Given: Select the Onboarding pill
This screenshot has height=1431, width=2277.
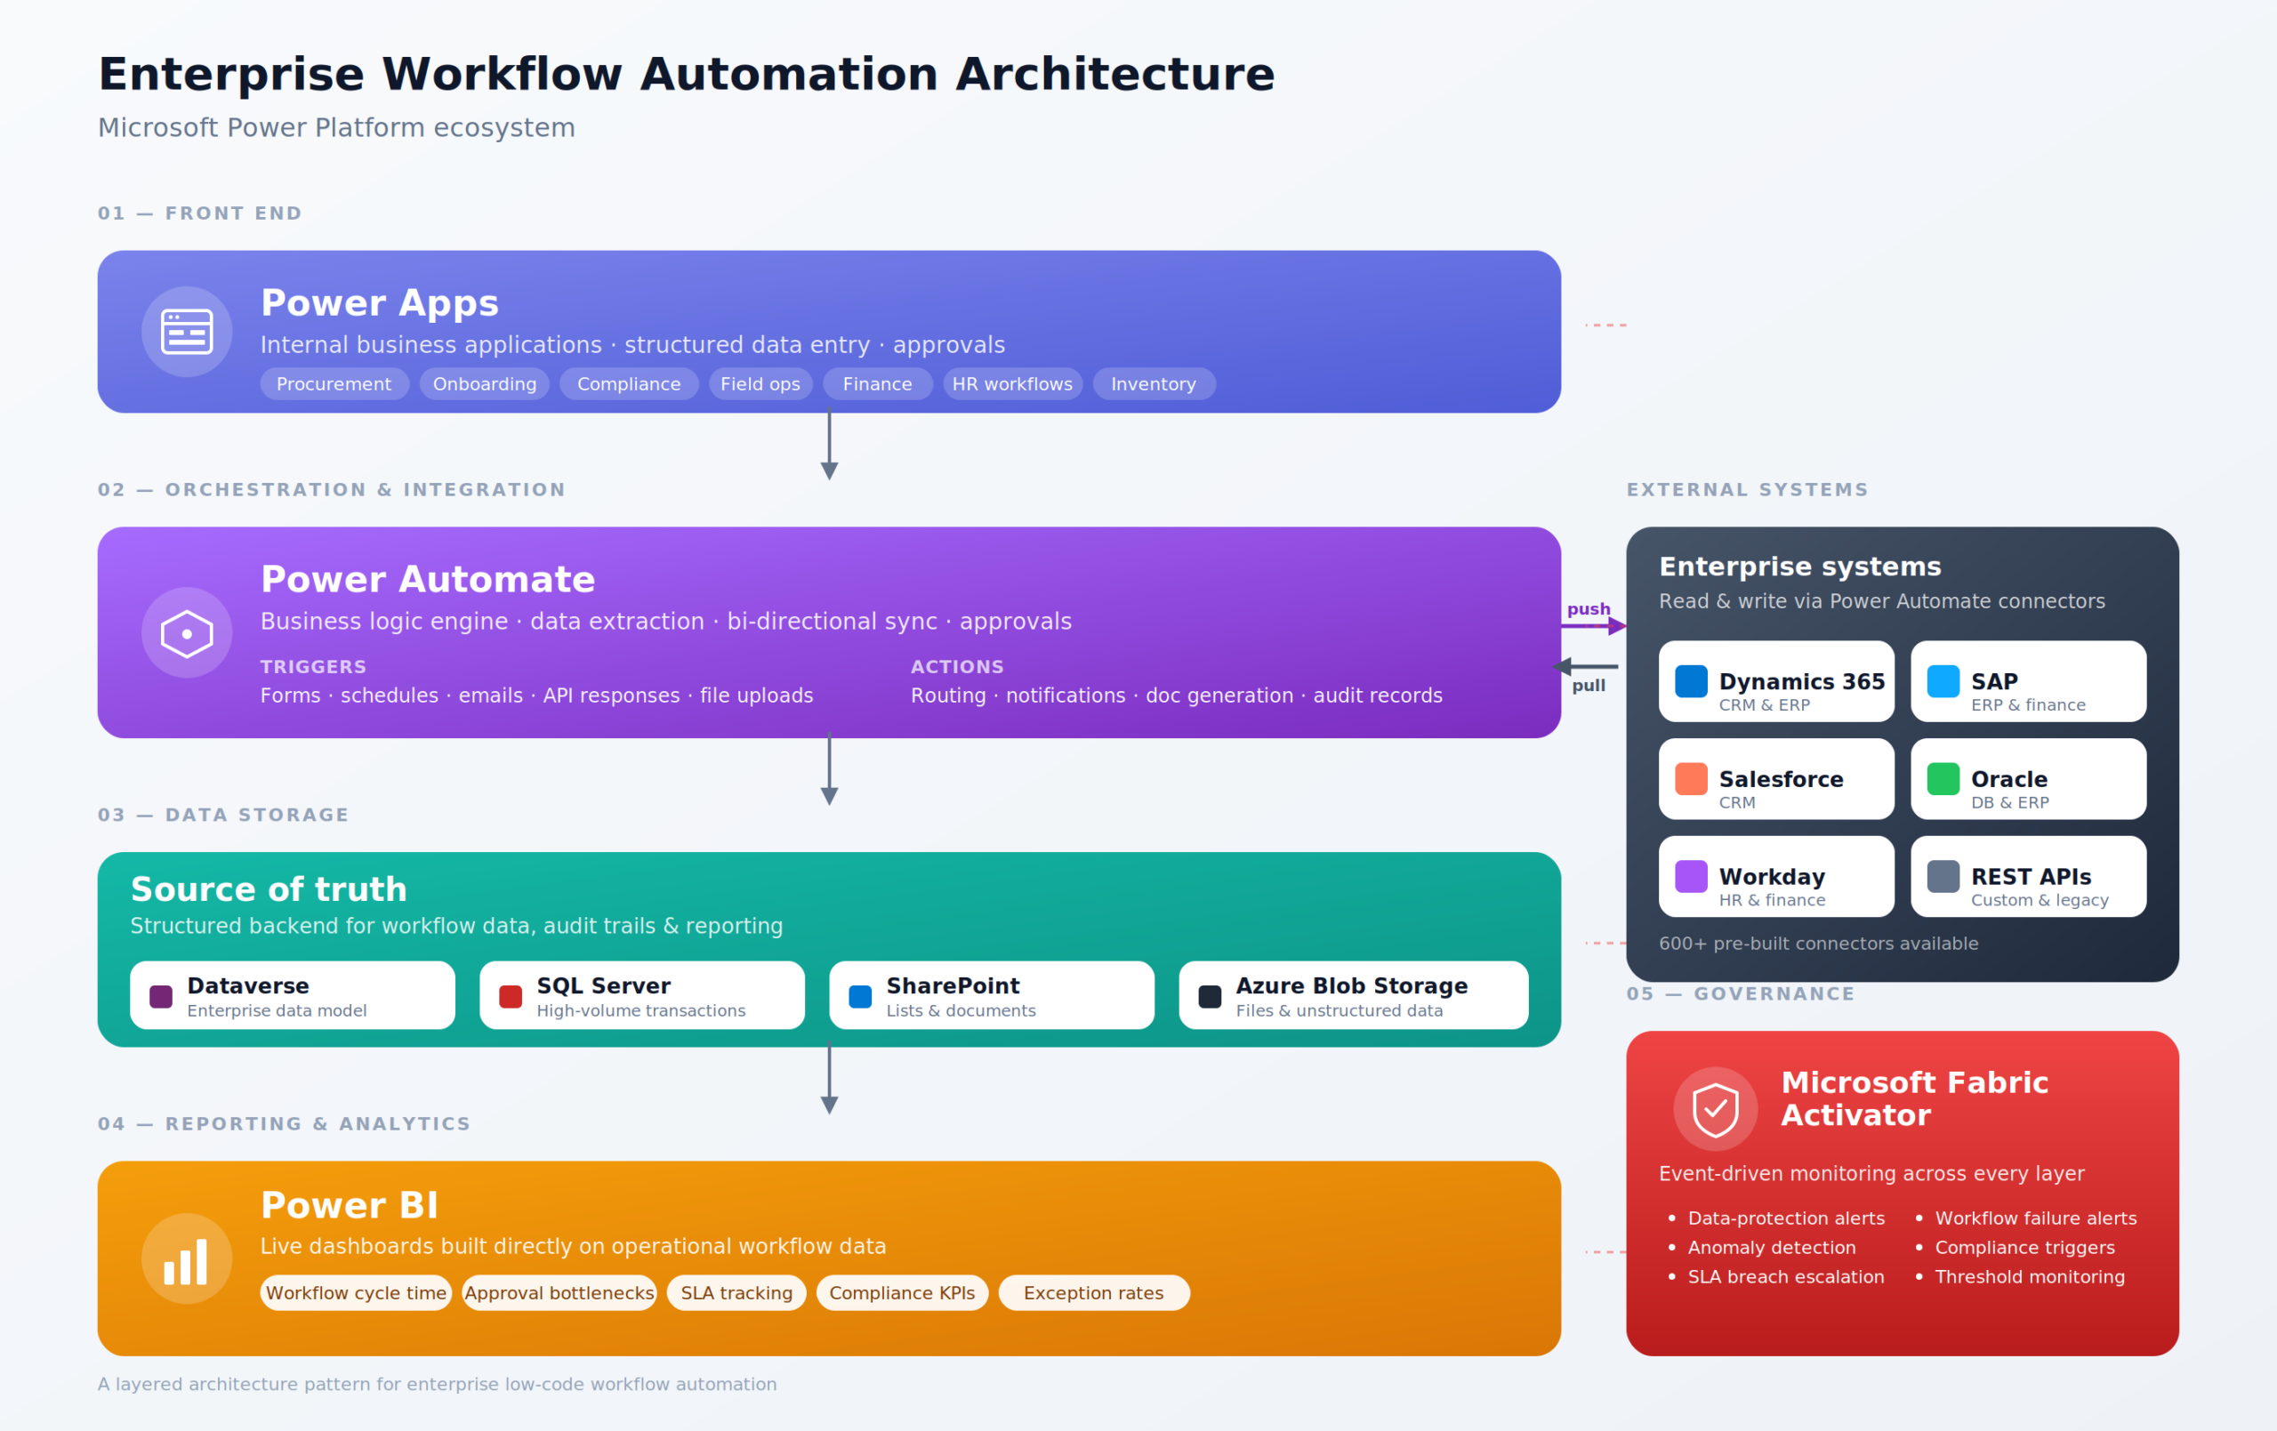Looking at the screenshot, I should [484, 384].
